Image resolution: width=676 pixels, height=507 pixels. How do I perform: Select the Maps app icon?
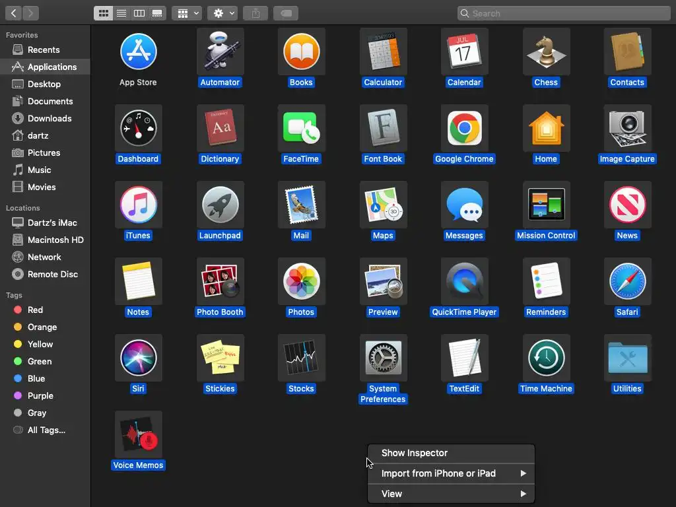[x=384, y=205]
